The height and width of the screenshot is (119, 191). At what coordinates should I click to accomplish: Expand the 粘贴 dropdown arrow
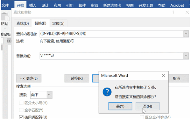pos(5,28)
